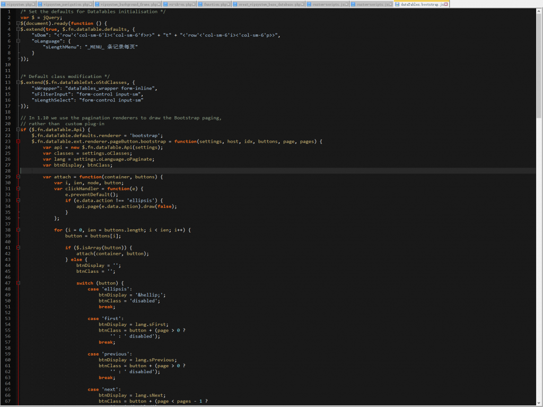
Task: Collapse the switch (button) block
Action: [18, 283]
